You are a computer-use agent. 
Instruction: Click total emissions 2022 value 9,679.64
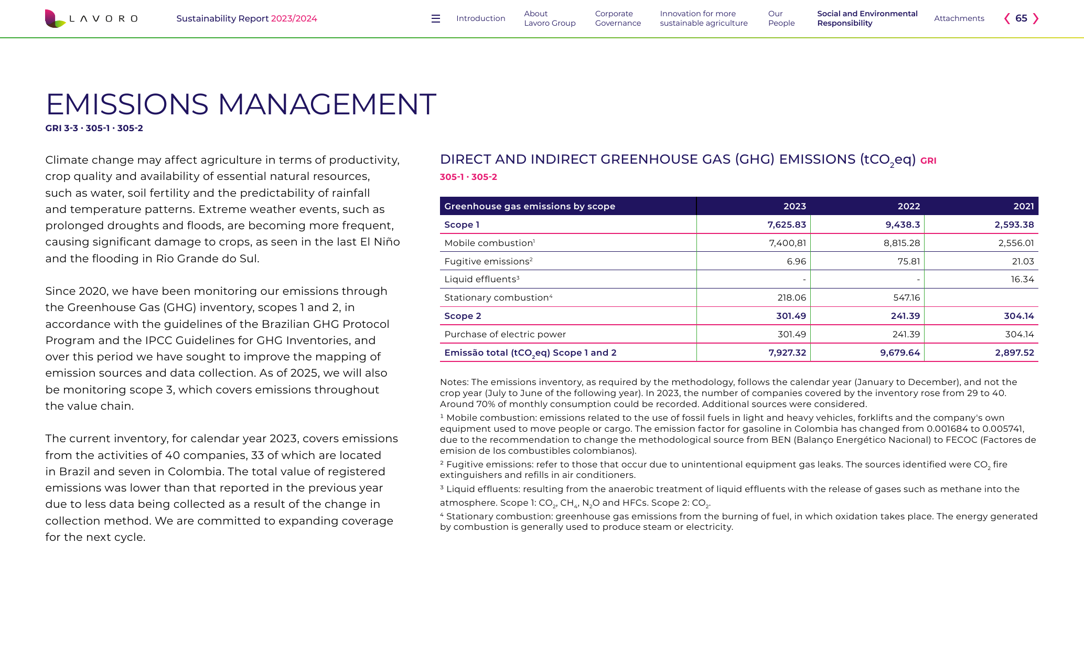pos(900,353)
